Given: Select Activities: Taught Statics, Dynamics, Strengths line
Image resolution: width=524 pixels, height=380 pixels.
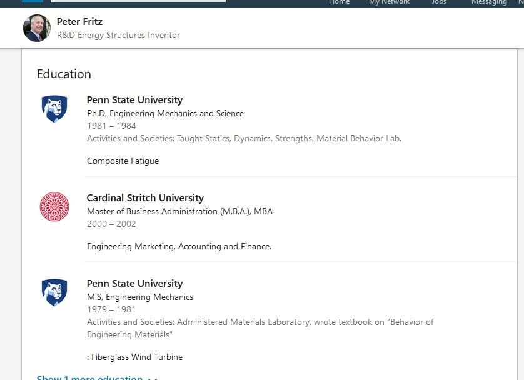Looking at the screenshot, I should click(244, 139).
